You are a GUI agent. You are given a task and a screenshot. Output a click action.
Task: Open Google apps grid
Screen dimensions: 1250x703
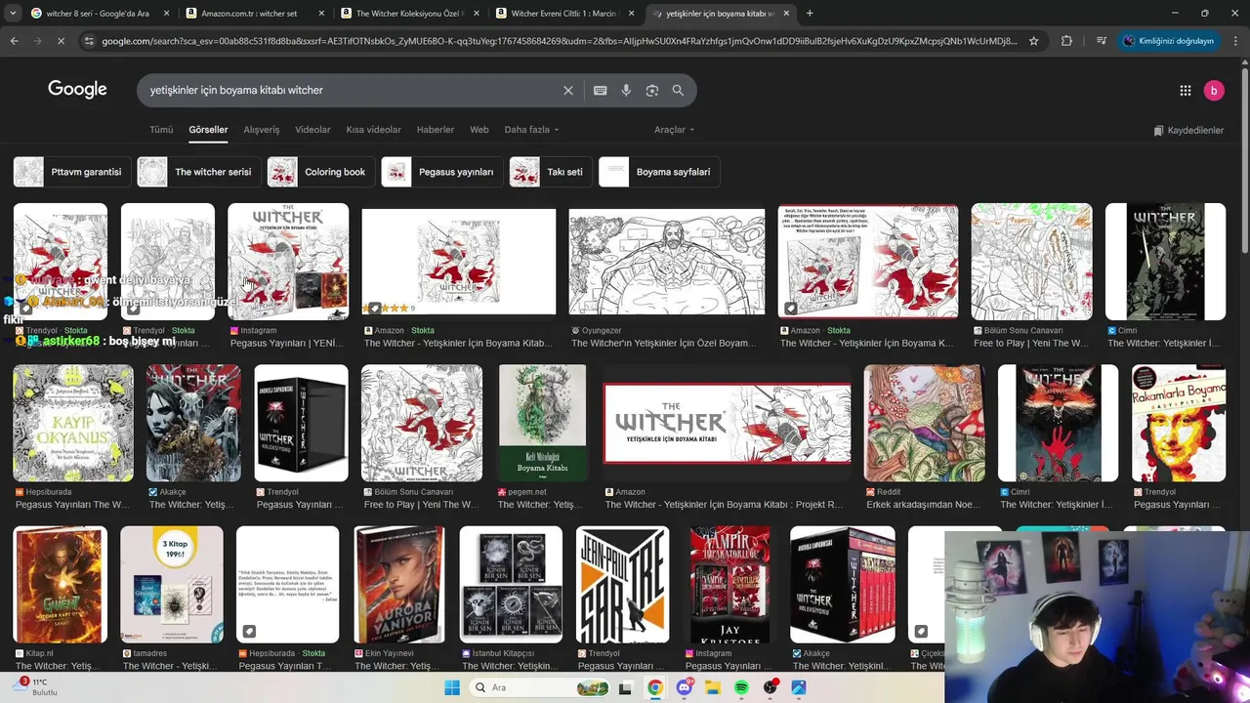[x=1185, y=90]
